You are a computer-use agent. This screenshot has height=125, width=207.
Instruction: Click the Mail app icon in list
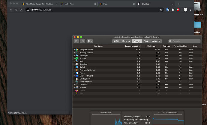[77, 61]
